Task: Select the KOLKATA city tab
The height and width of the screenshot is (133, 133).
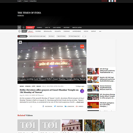Action: 58,31
